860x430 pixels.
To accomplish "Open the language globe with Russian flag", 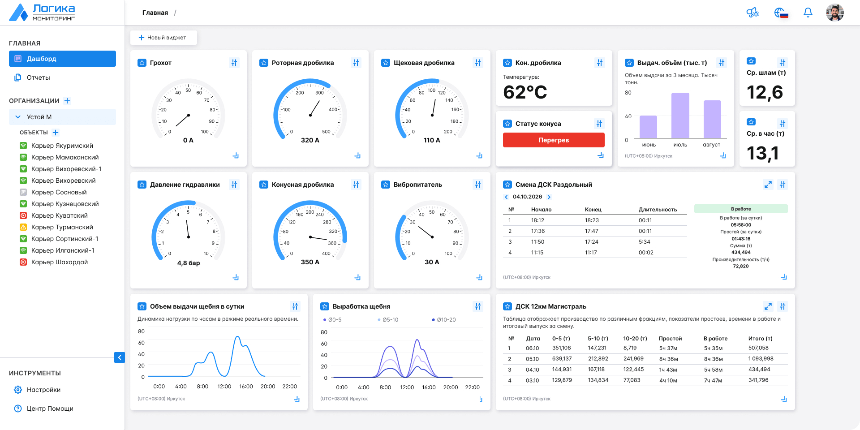I will click(x=781, y=13).
